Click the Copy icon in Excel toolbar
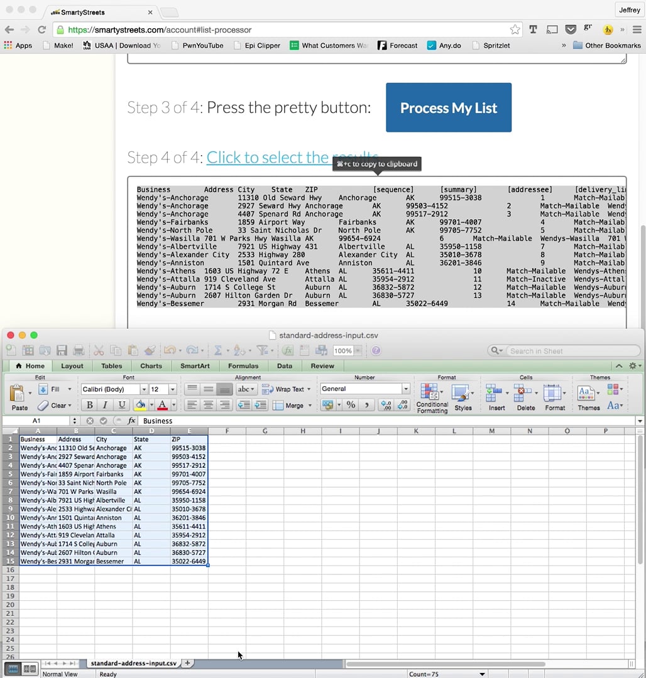Image resolution: width=646 pixels, height=678 pixels. pos(116,350)
